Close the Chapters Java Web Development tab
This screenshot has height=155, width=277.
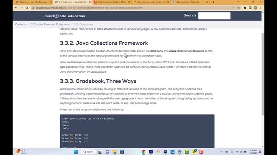coord(51,2)
